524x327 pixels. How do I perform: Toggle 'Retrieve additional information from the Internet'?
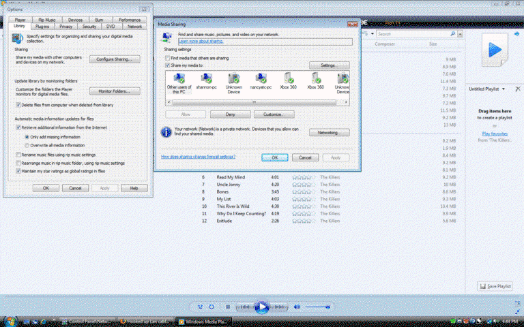pos(18,127)
